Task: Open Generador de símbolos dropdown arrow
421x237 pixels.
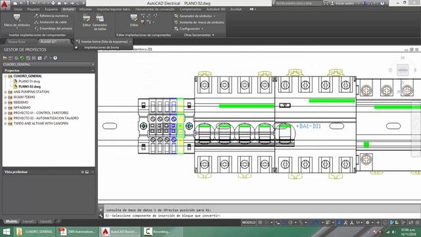Action: [214, 16]
